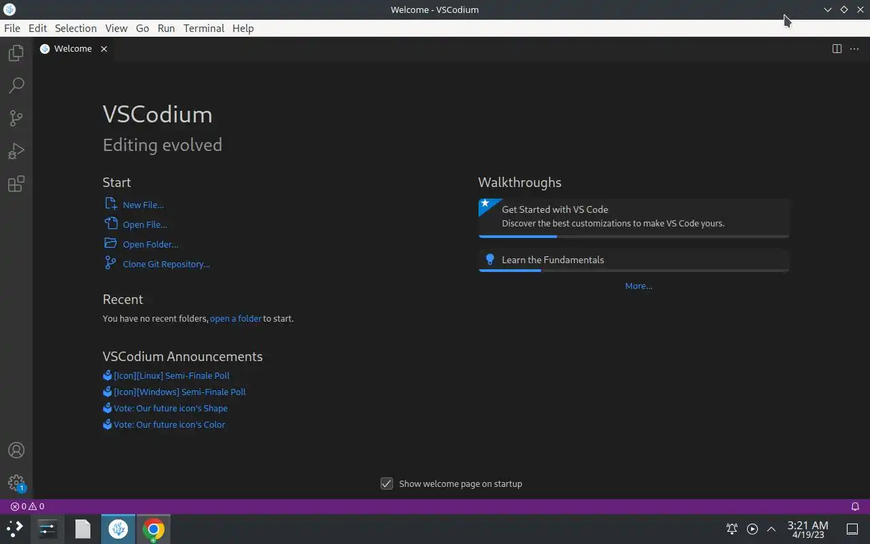Open the Terminal menu
Screen dimensions: 870x544
[x=204, y=28]
